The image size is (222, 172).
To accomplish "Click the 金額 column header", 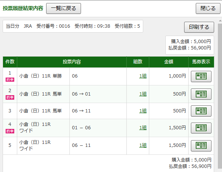I will [169, 62].
